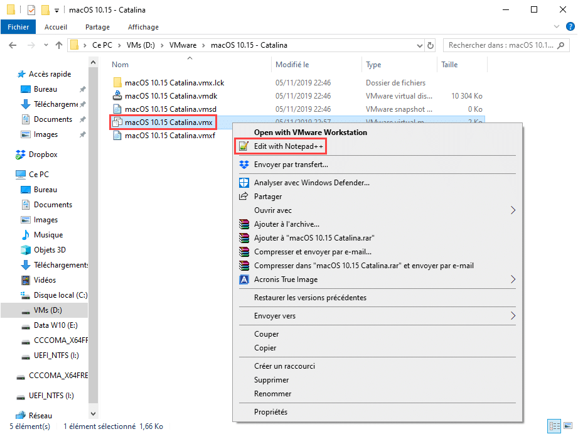Image resolution: width=578 pixels, height=434 pixels.
Task: Open Data W10 (E:) in navigation pane
Action: tap(56, 325)
